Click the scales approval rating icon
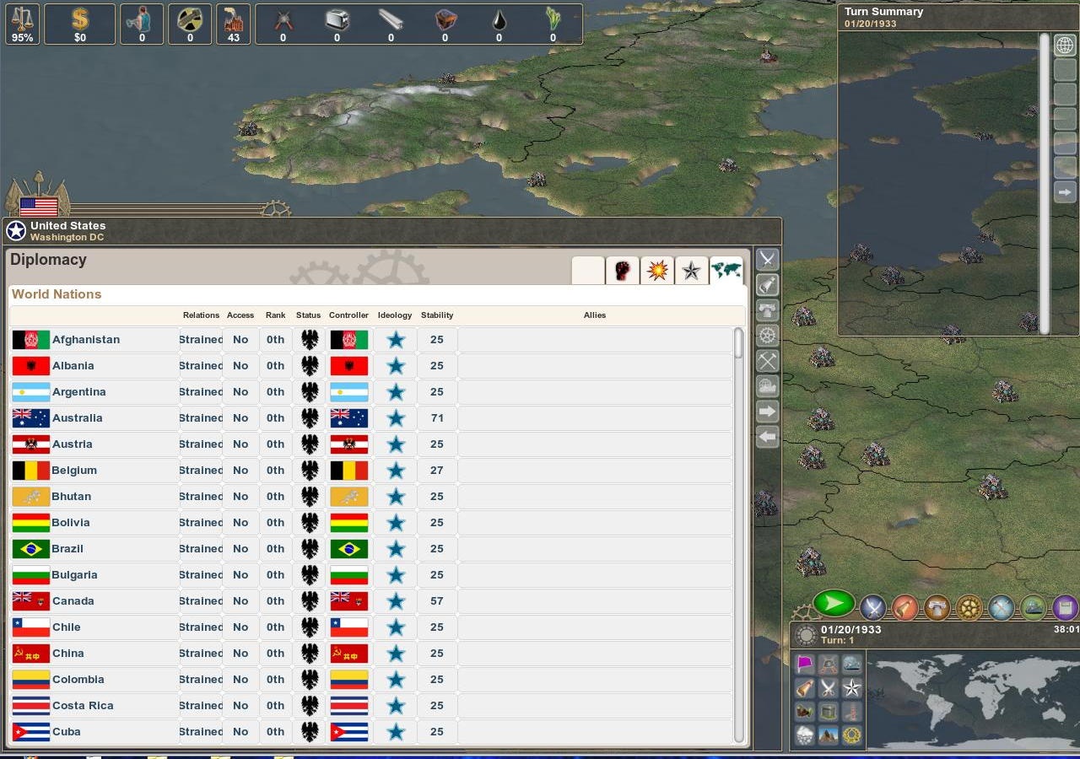The image size is (1080, 759). click(x=22, y=24)
